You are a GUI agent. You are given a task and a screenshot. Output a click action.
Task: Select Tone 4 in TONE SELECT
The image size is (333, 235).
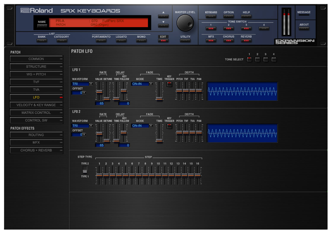pyautogui.click(x=274, y=59)
